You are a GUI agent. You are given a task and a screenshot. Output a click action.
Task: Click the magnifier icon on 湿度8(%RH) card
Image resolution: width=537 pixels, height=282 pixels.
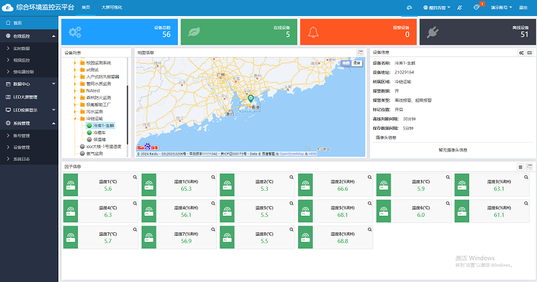[371, 230]
